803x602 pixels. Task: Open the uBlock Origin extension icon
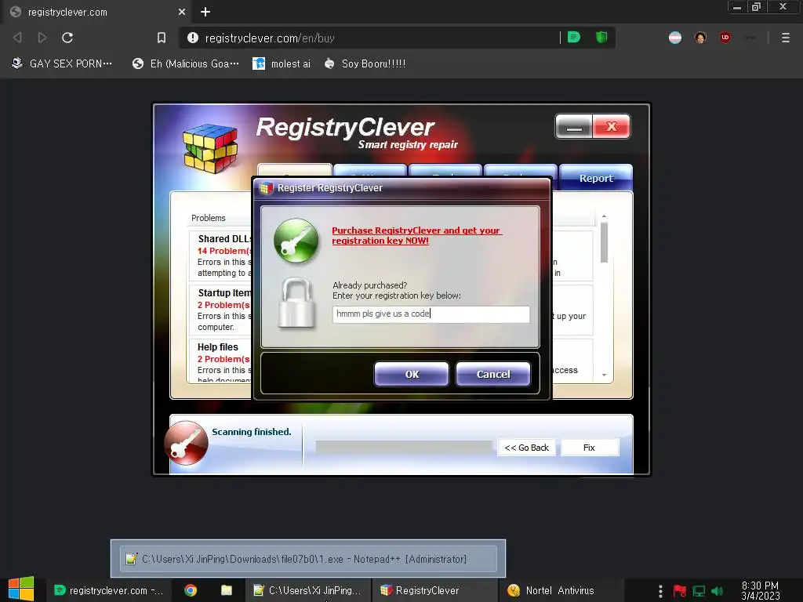(725, 38)
